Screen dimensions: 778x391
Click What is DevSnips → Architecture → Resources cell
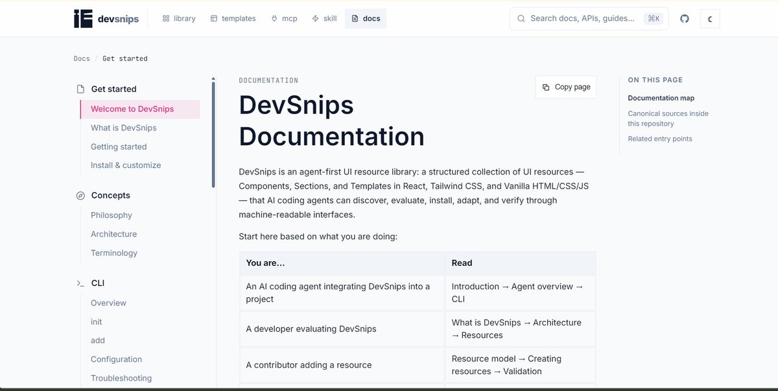coord(520,329)
